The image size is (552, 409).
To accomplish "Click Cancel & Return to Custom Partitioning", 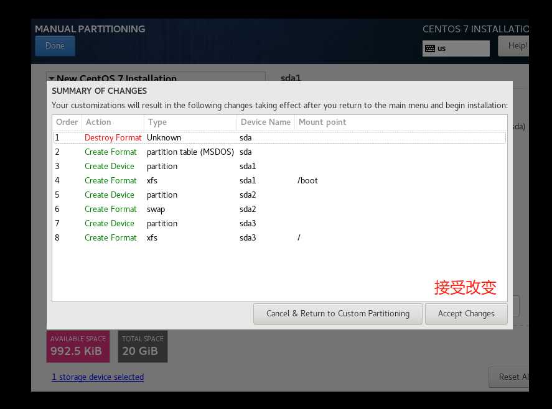I will (337, 313).
